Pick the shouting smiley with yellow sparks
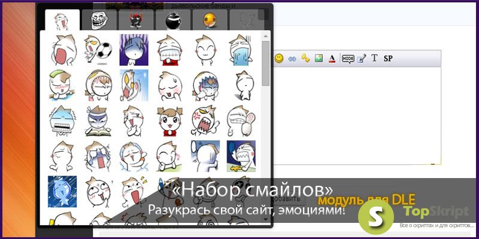 [x=134, y=191]
